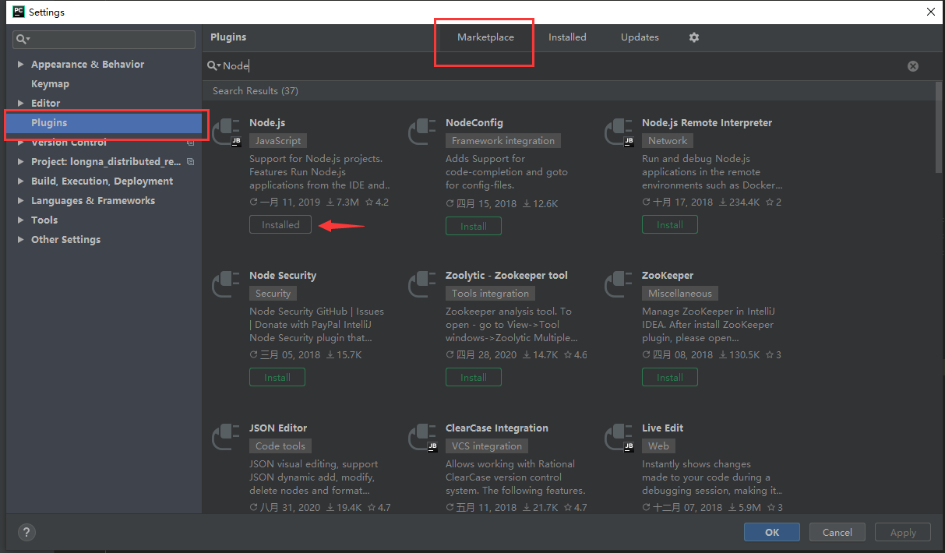Click the Node.js plugin icon
The width and height of the screenshot is (945, 553).
[227, 132]
